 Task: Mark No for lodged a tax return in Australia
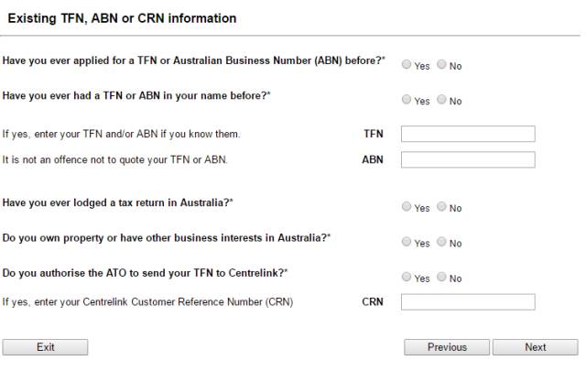click(x=441, y=206)
